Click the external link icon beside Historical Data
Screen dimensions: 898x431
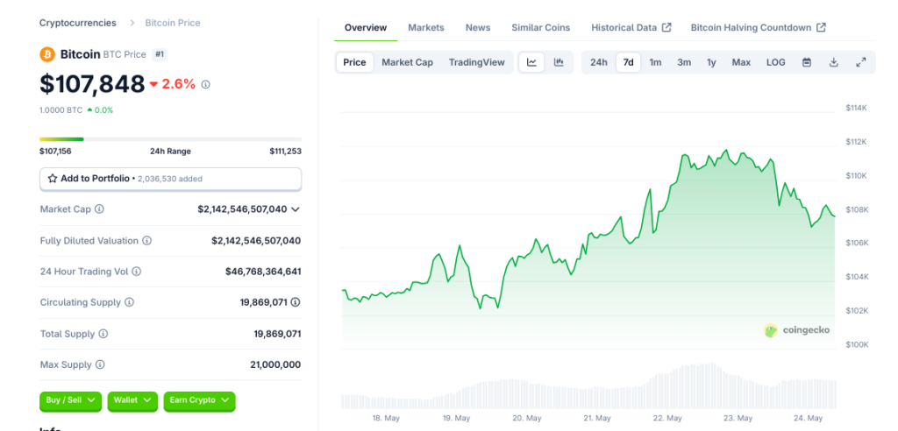point(666,27)
